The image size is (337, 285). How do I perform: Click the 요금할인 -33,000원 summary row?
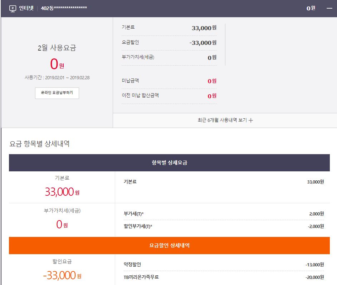tap(169, 43)
